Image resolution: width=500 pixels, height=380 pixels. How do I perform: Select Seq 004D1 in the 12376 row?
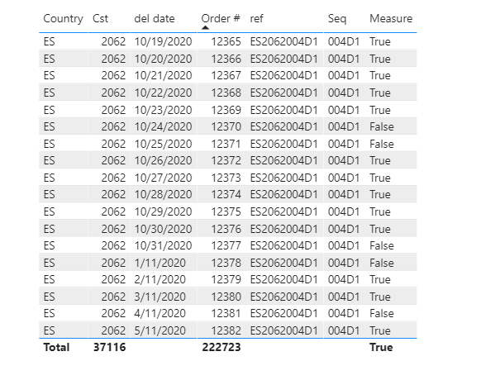(344, 229)
